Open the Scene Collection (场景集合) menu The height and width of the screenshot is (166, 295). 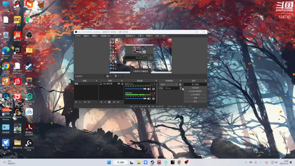tap(130, 36)
